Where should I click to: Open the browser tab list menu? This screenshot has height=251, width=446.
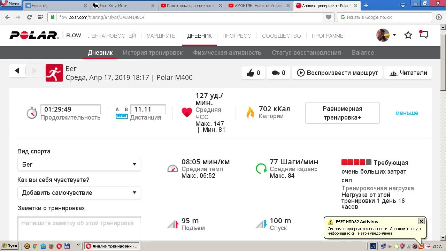(403, 6)
